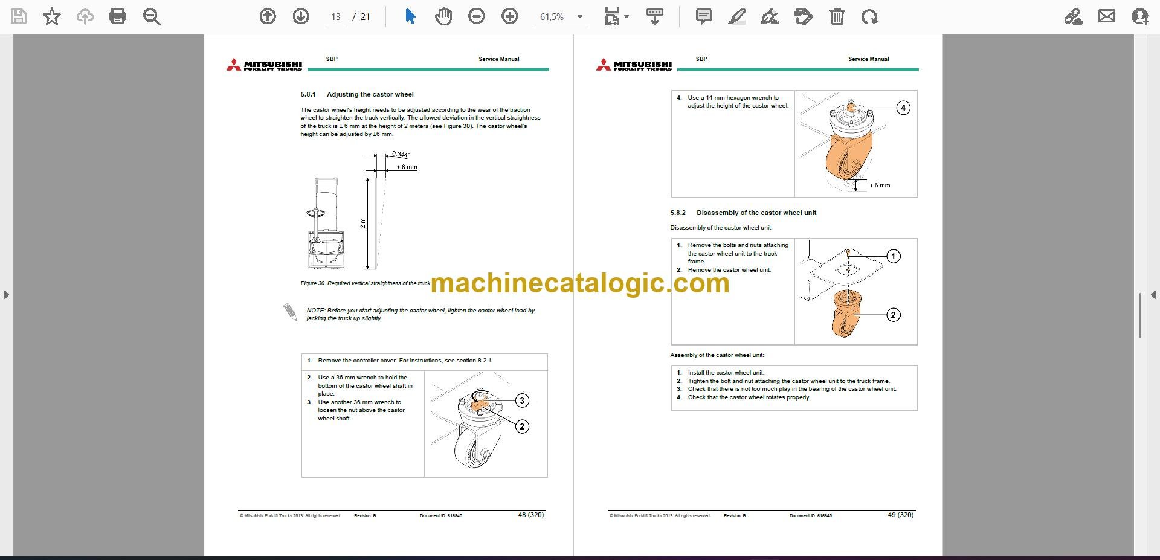
Task: Click the heading '5.8.2 Disassembly of the castor wheel unit'
Action: pos(743,213)
